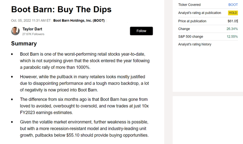Open Analyst's rating history
This screenshot has width=243, height=144.
point(195,44)
